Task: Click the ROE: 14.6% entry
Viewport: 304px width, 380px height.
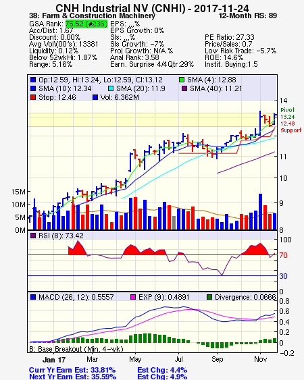Action: [x=224, y=57]
